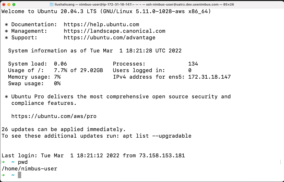Screen dimensions: 284x182
Task: Click the red close window button
Action: coord(4,5)
